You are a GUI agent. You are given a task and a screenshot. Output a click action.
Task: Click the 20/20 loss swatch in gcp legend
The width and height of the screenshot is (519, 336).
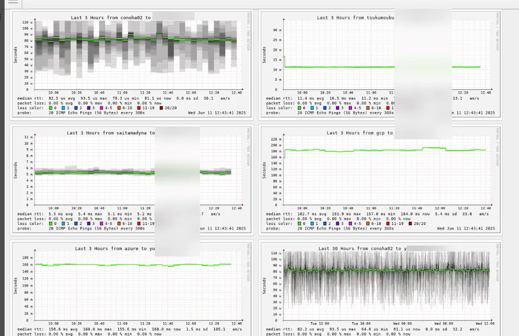click(410, 224)
